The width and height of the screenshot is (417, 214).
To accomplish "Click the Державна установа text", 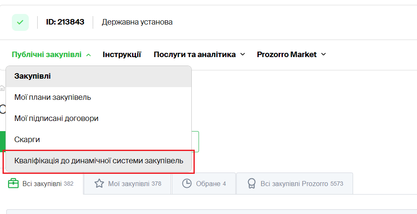I will coord(137,22).
